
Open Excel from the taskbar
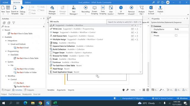click(x=55, y=103)
